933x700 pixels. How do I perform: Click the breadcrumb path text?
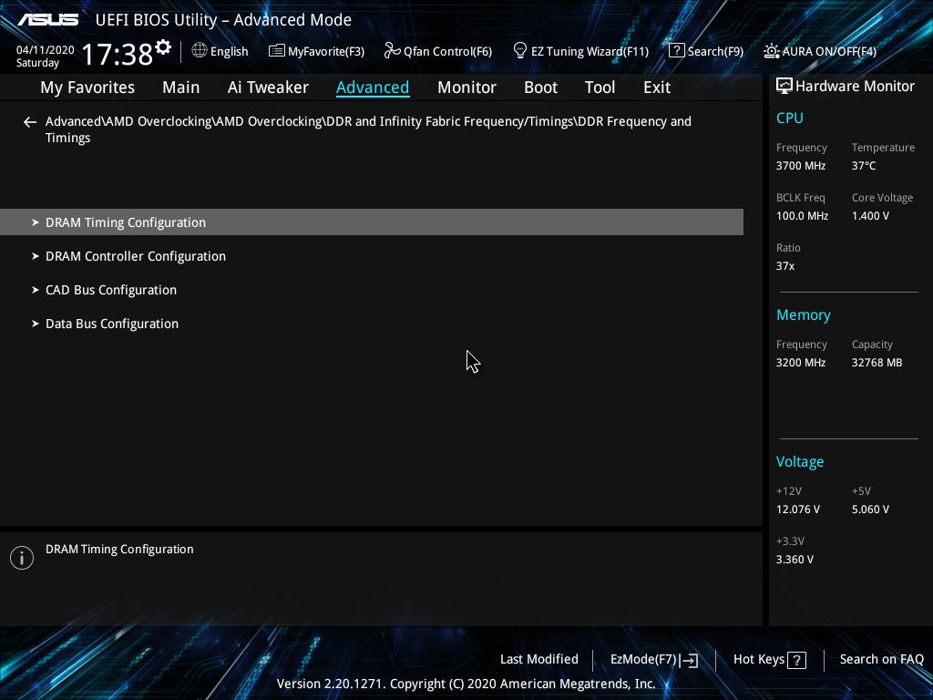pos(368,129)
